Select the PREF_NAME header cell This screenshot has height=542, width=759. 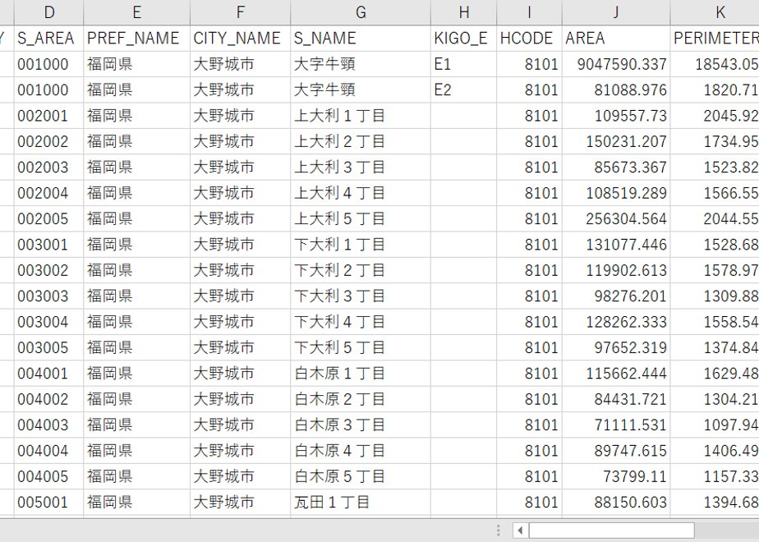tap(136, 39)
